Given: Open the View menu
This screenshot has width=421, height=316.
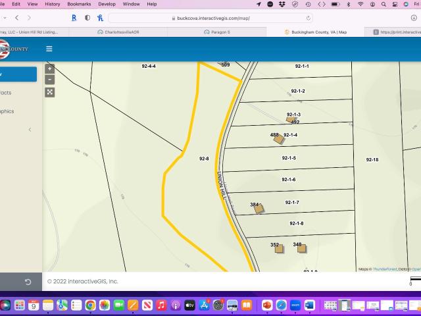Looking at the screenshot, I should click(32, 4).
